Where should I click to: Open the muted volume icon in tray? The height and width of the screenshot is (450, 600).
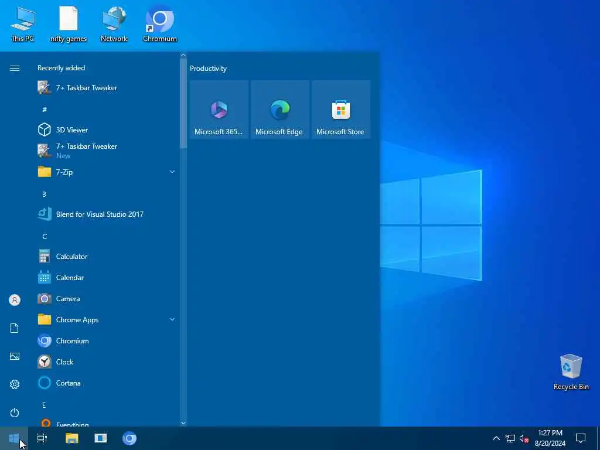click(524, 438)
